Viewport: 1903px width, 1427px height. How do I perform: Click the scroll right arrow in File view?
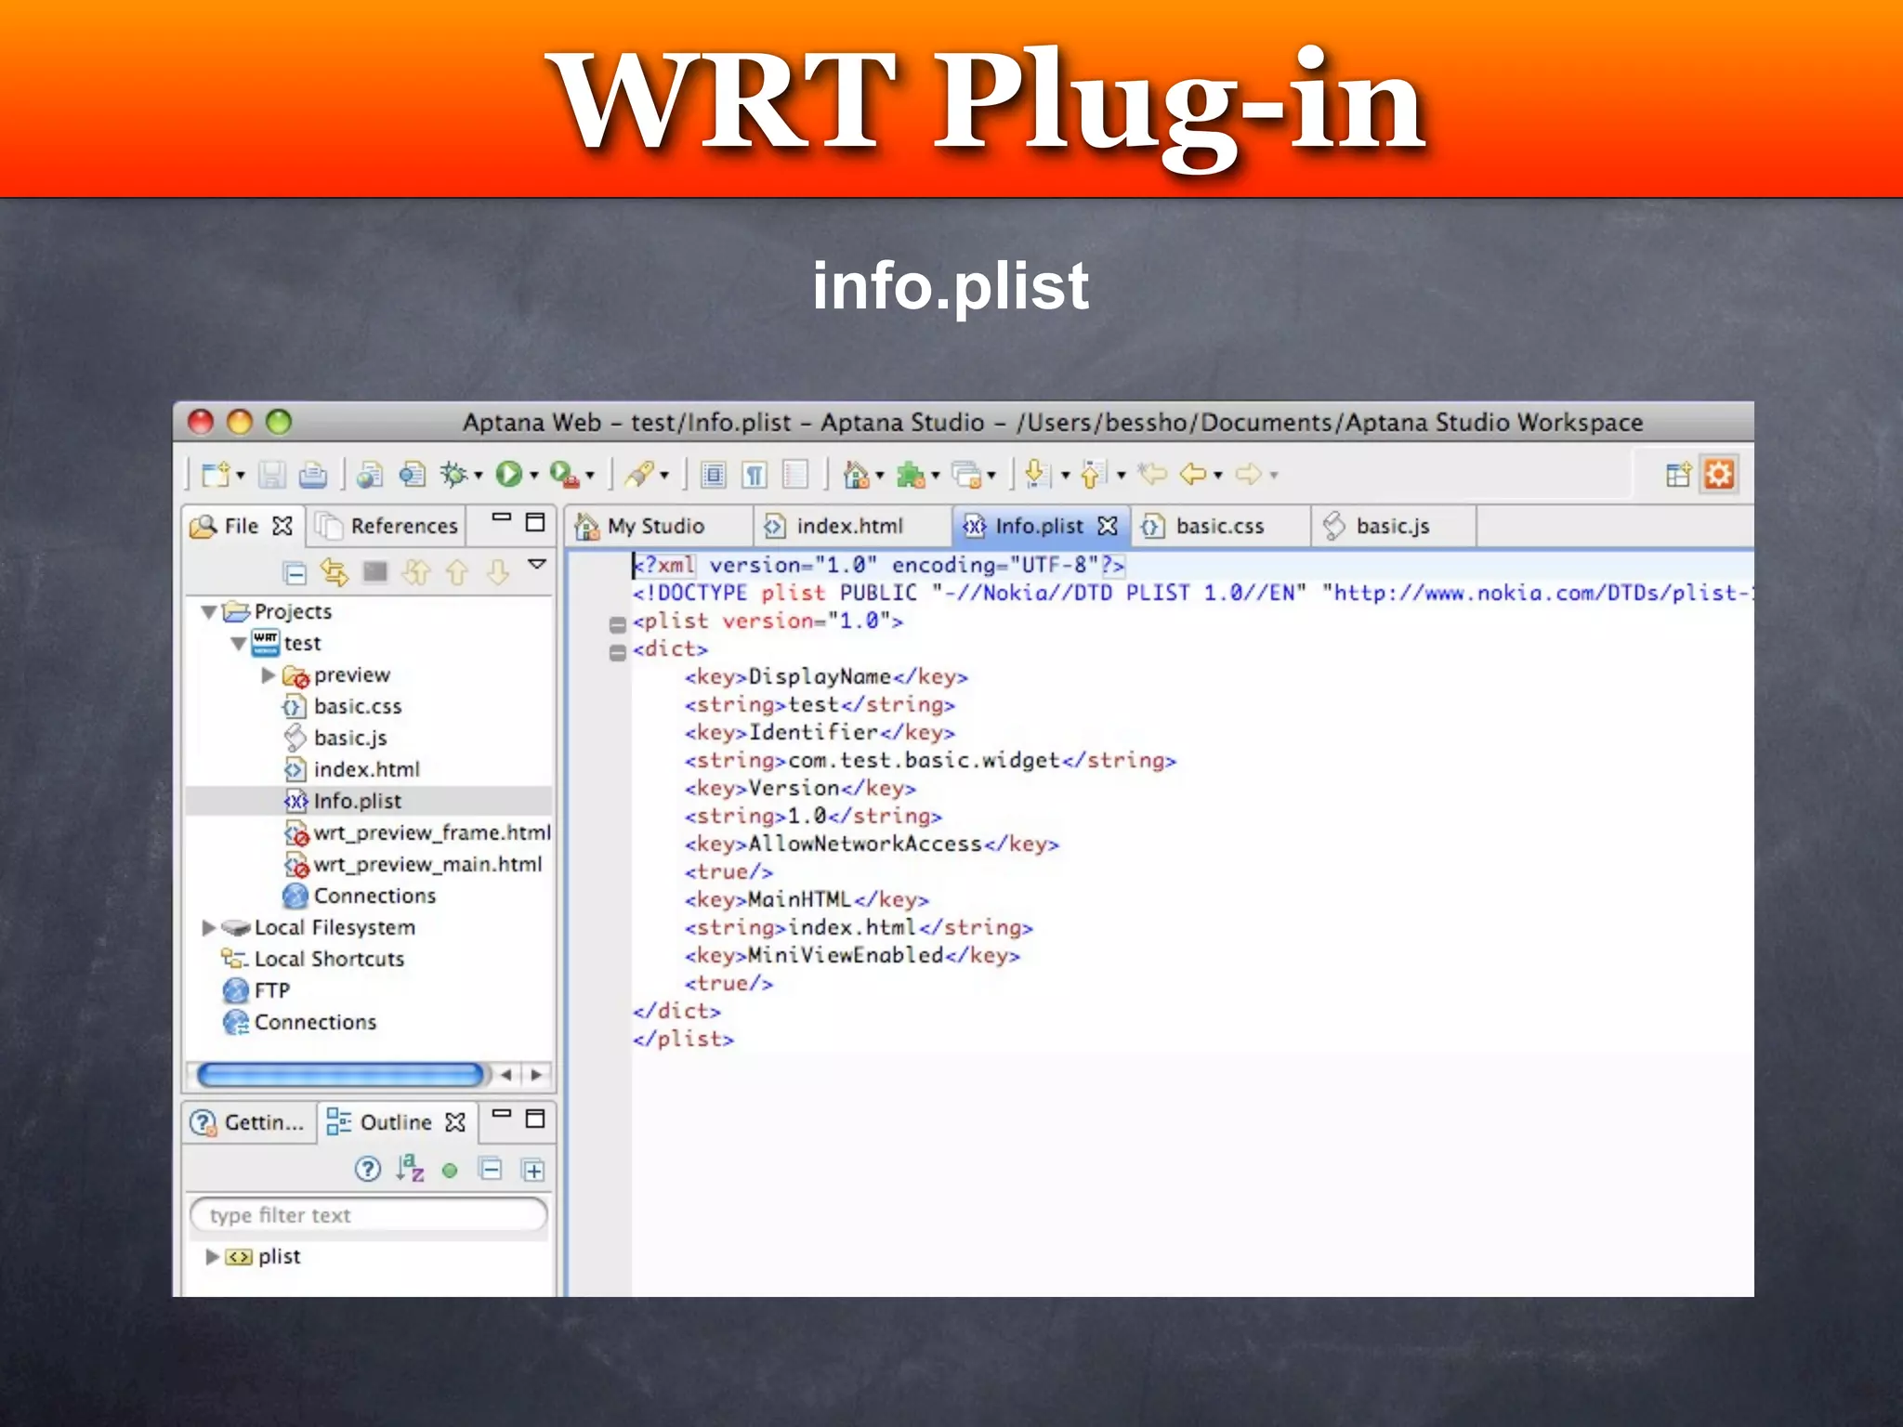537,1075
